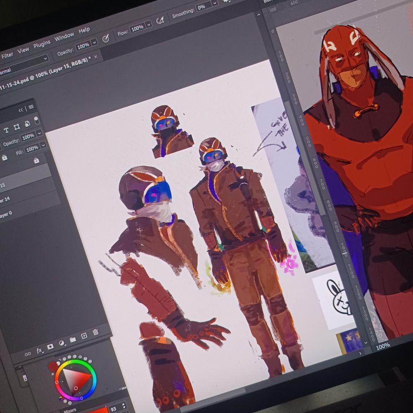Open the Fill percentage dropdown
Viewport: 413px width, 413px height.
[x=43, y=146]
